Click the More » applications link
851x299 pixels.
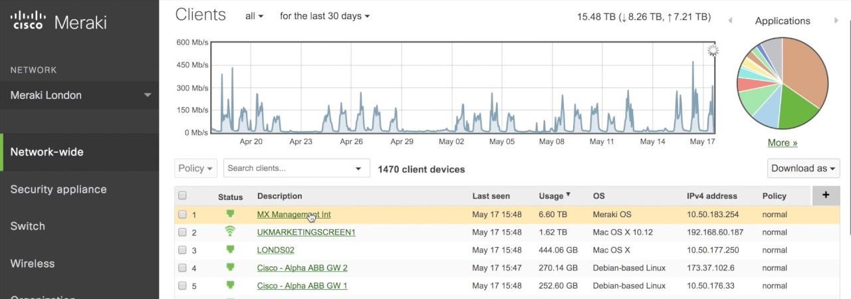coord(783,142)
